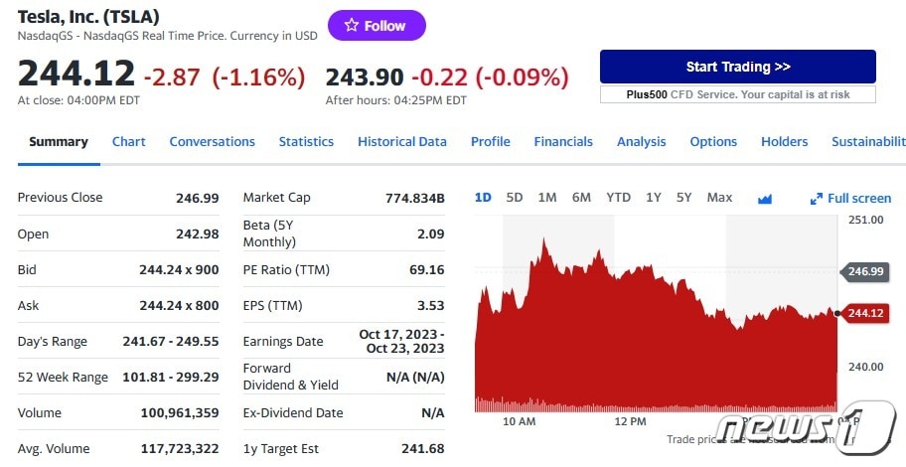
Task: Switch chart range to 1Y
Action: 653,198
